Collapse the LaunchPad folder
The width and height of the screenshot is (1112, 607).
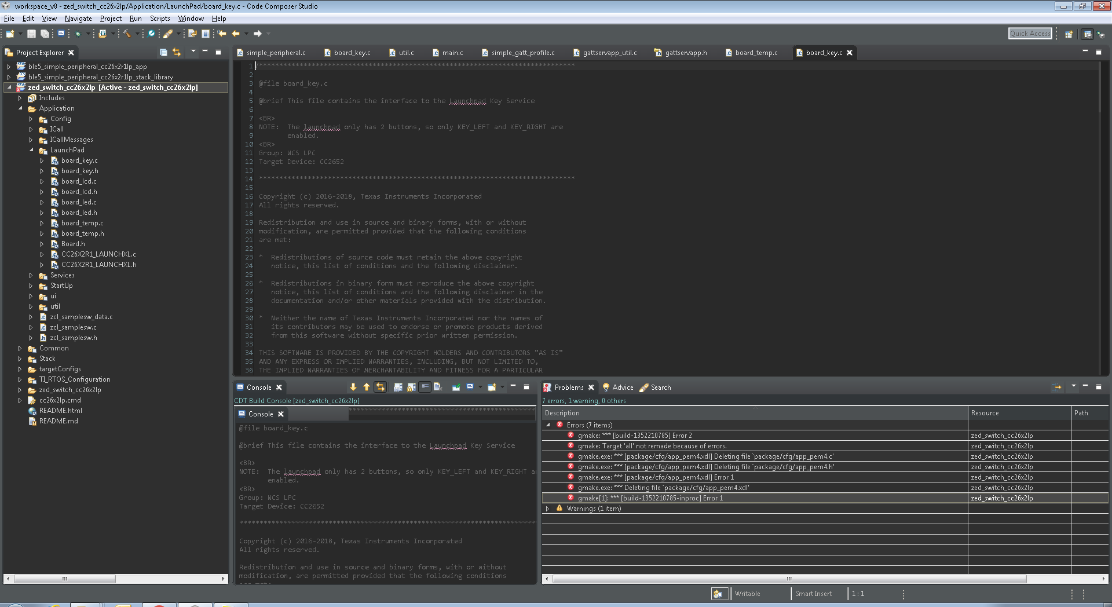pos(32,150)
